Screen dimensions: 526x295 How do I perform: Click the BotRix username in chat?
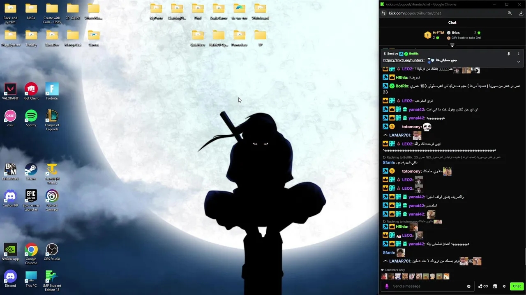click(x=402, y=86)
